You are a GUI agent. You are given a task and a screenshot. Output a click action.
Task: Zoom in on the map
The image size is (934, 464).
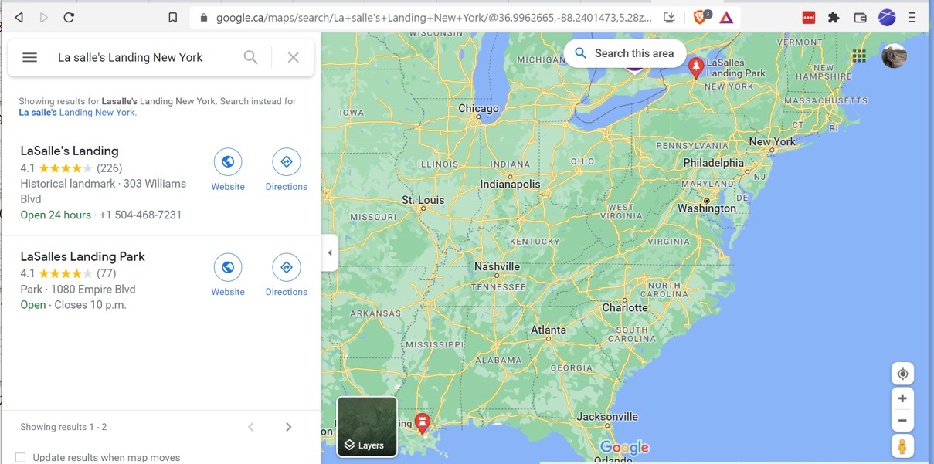(x=902, y=399)
